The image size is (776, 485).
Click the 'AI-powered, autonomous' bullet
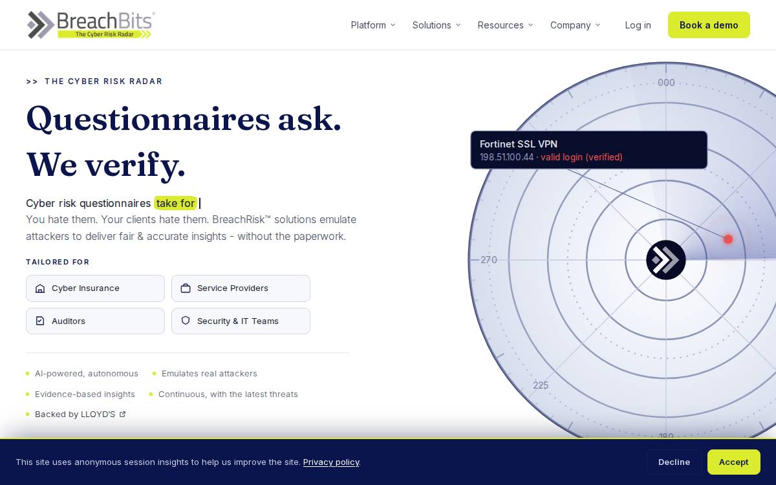click(x=87, y=374)
